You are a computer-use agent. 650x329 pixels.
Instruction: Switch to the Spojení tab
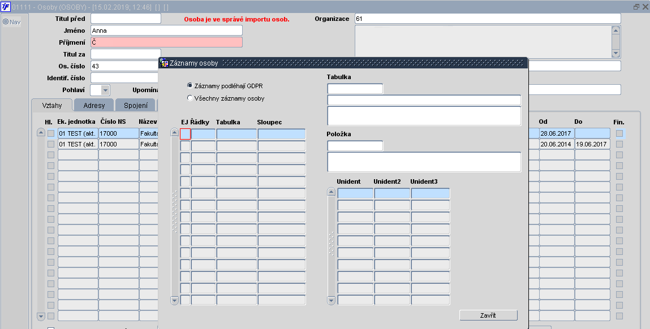click(x=136, y=105)
